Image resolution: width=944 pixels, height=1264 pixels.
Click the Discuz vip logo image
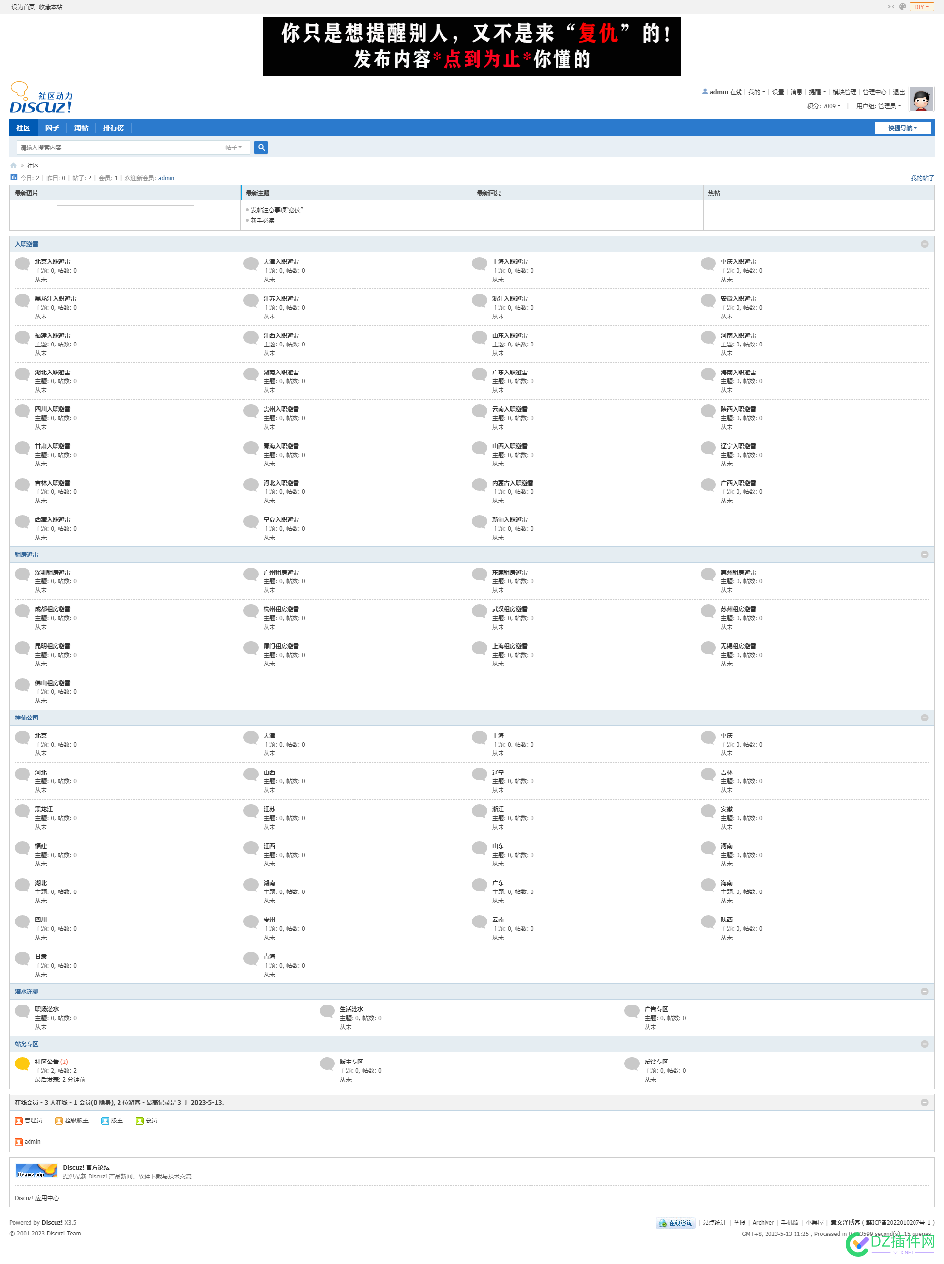click(36, 1170)
